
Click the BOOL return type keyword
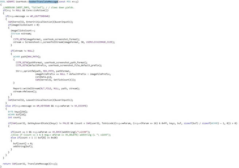[x=3, y=2]
